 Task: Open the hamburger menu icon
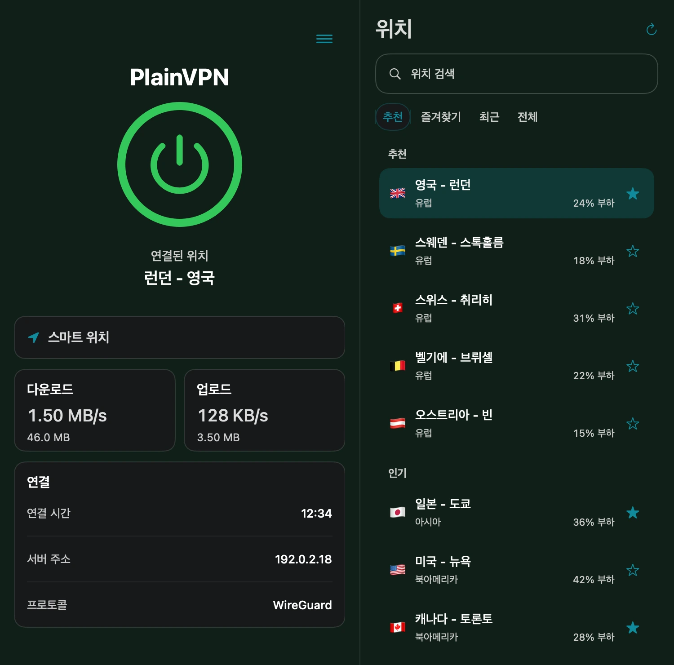pyautogui.click(x=324, y=39)
